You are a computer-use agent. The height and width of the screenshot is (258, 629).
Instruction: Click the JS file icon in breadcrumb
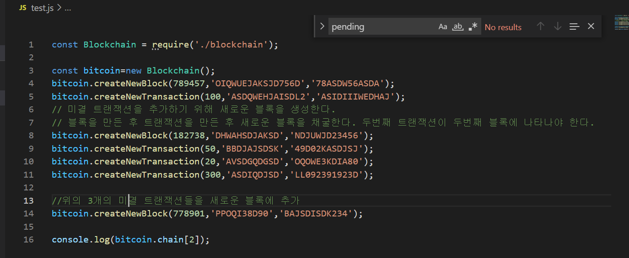tap(23, 8)
